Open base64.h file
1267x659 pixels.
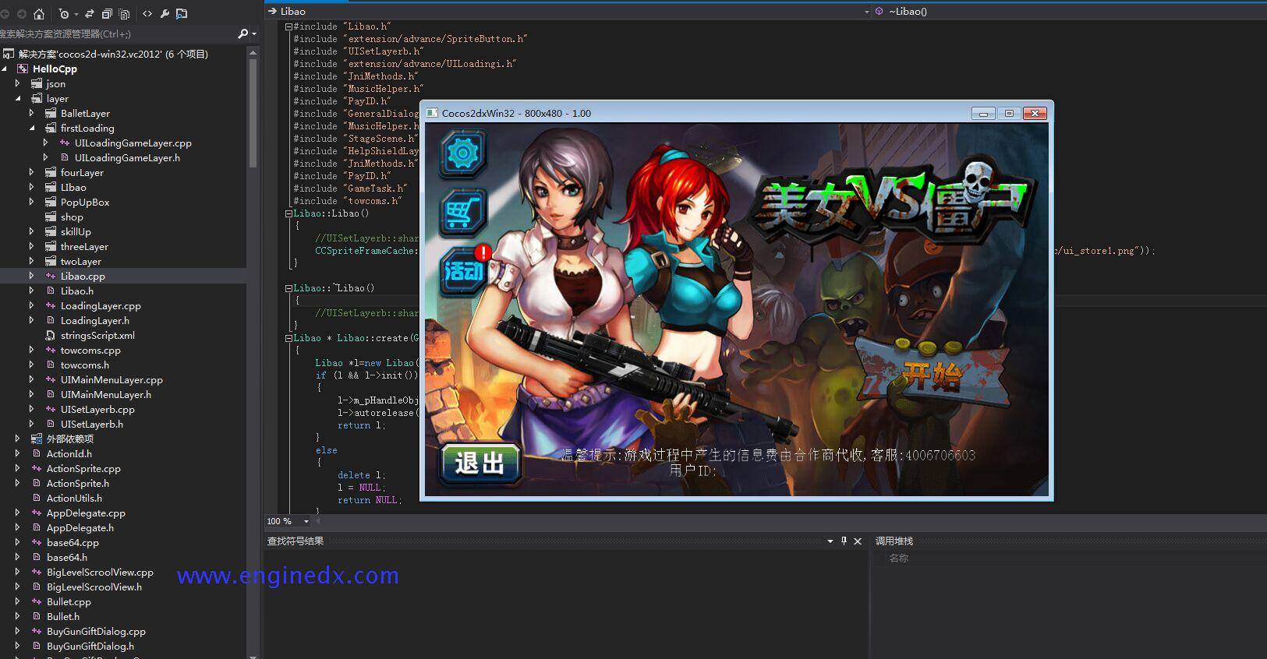pos(67,557)
